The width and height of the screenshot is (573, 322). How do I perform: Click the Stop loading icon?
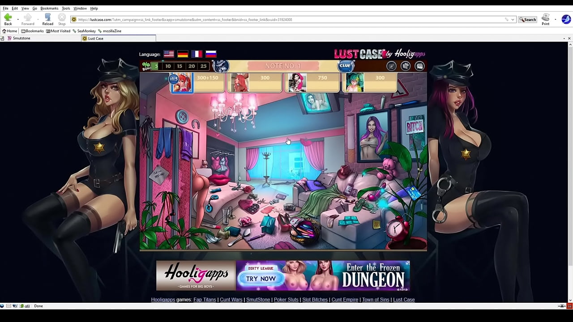tap(62, 18)
